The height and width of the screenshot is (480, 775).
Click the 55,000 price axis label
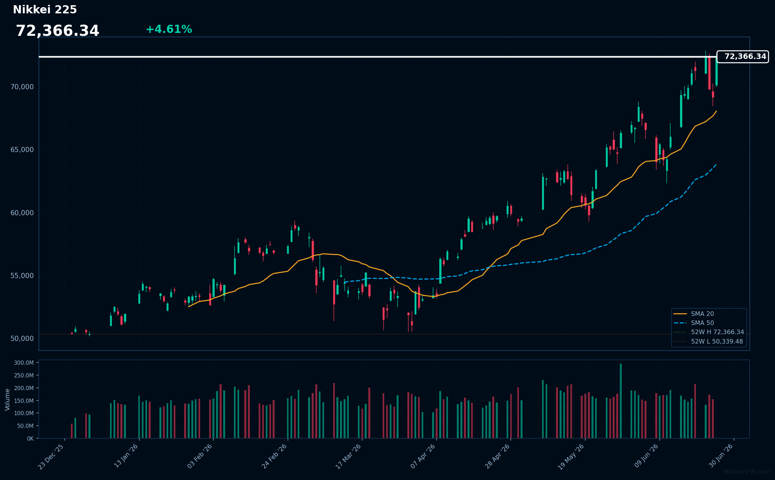[22, 276]
